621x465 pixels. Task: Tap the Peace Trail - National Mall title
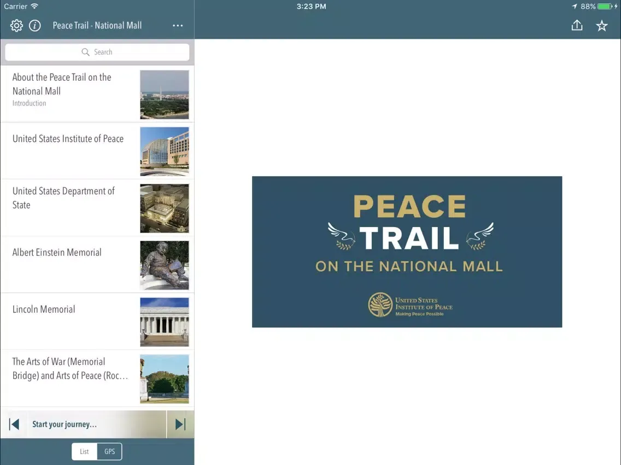pos(97,26)
